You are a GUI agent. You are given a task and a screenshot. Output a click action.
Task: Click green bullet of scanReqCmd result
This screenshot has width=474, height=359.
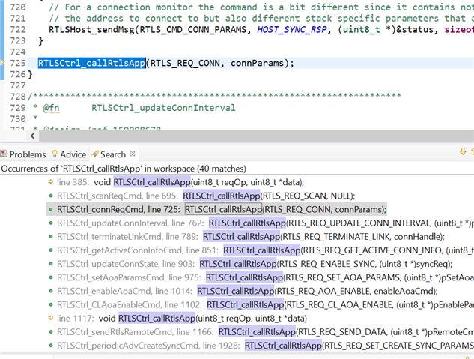[51, 196]
